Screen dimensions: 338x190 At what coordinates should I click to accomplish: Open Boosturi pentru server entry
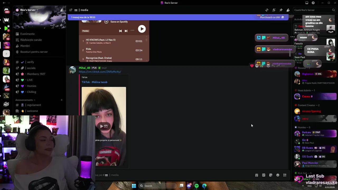(34, 52)
